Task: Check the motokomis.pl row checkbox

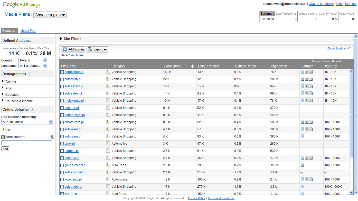Action: coord(62,101)
